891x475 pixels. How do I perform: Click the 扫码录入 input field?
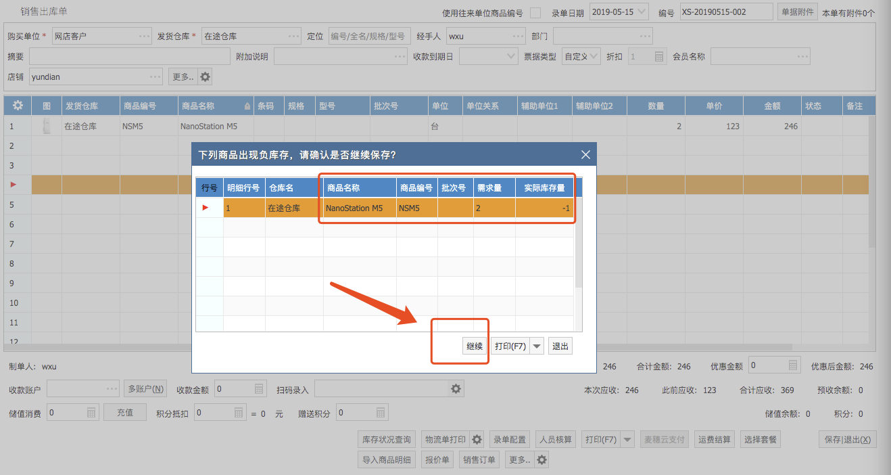(x=383, y=389)
